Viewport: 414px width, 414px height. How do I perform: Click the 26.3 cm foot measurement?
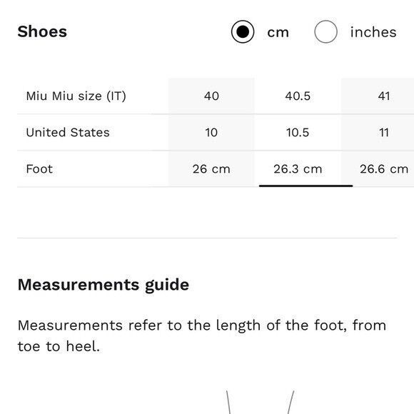[298, 169]
